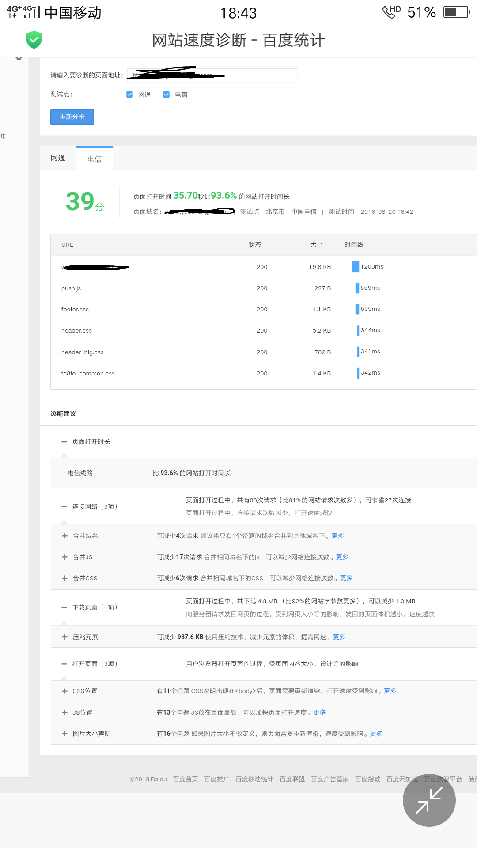This screenshot has width=477, height=848.
Task: Click the 39分 speed score
Action: (x=84, y=201)
